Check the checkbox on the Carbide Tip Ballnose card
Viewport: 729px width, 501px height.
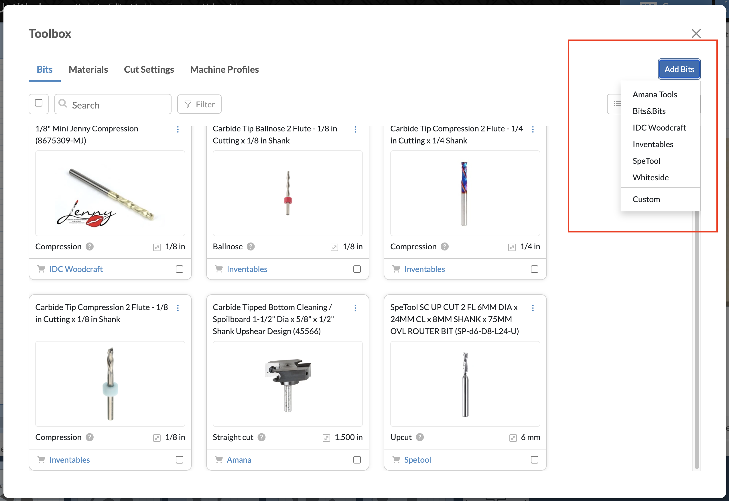click(357, 269)
